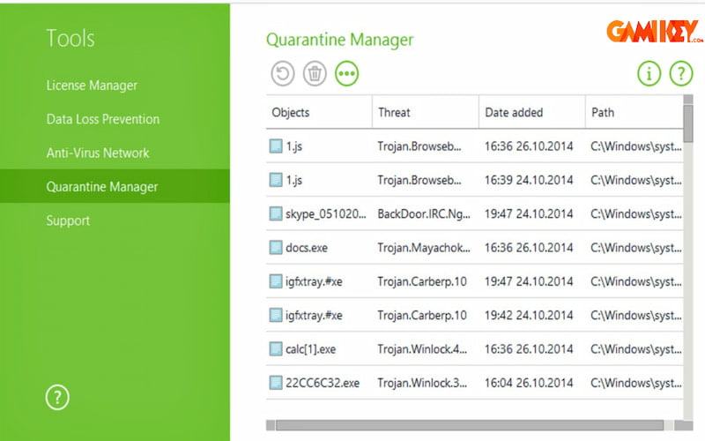Select Data Loss Prevention in sidebar
Screen dimensions: 705x441
click(102, 119)
